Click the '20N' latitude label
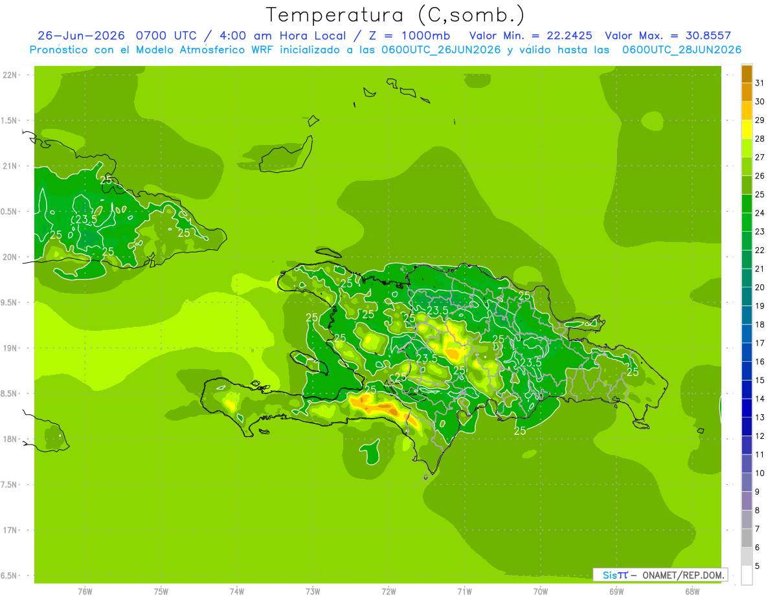Viewport: 777px width, 600px height. click(10, 257)
